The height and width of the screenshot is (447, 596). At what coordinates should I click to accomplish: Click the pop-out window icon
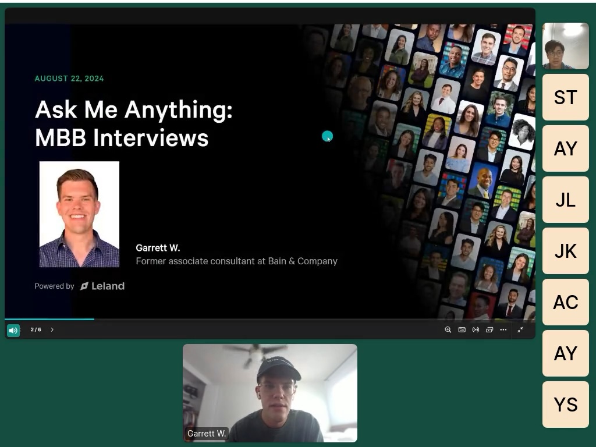(x=489, y=329)
